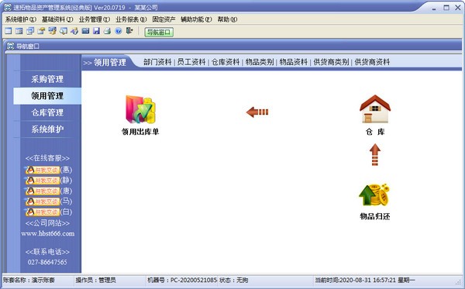Select 采购管理 in the sidebar
The width and height of the screenshot is (465, 289).
pos(47,79)
